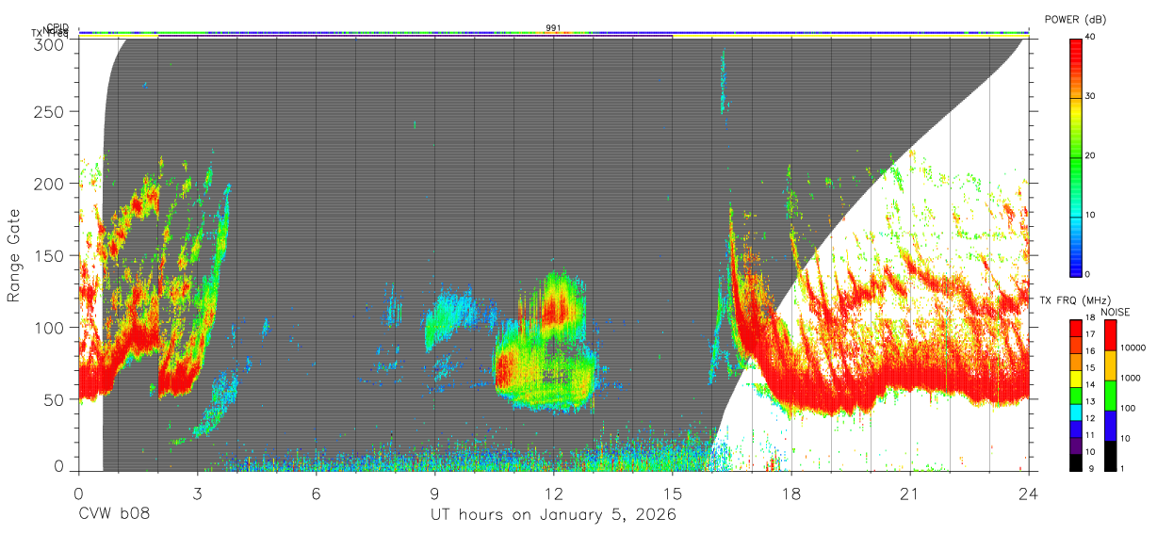Select the cyan segment of TX FRQ bar
Image resolution: width=1157 pixels, height=534 pixels.
click(x=1076, y=412)
